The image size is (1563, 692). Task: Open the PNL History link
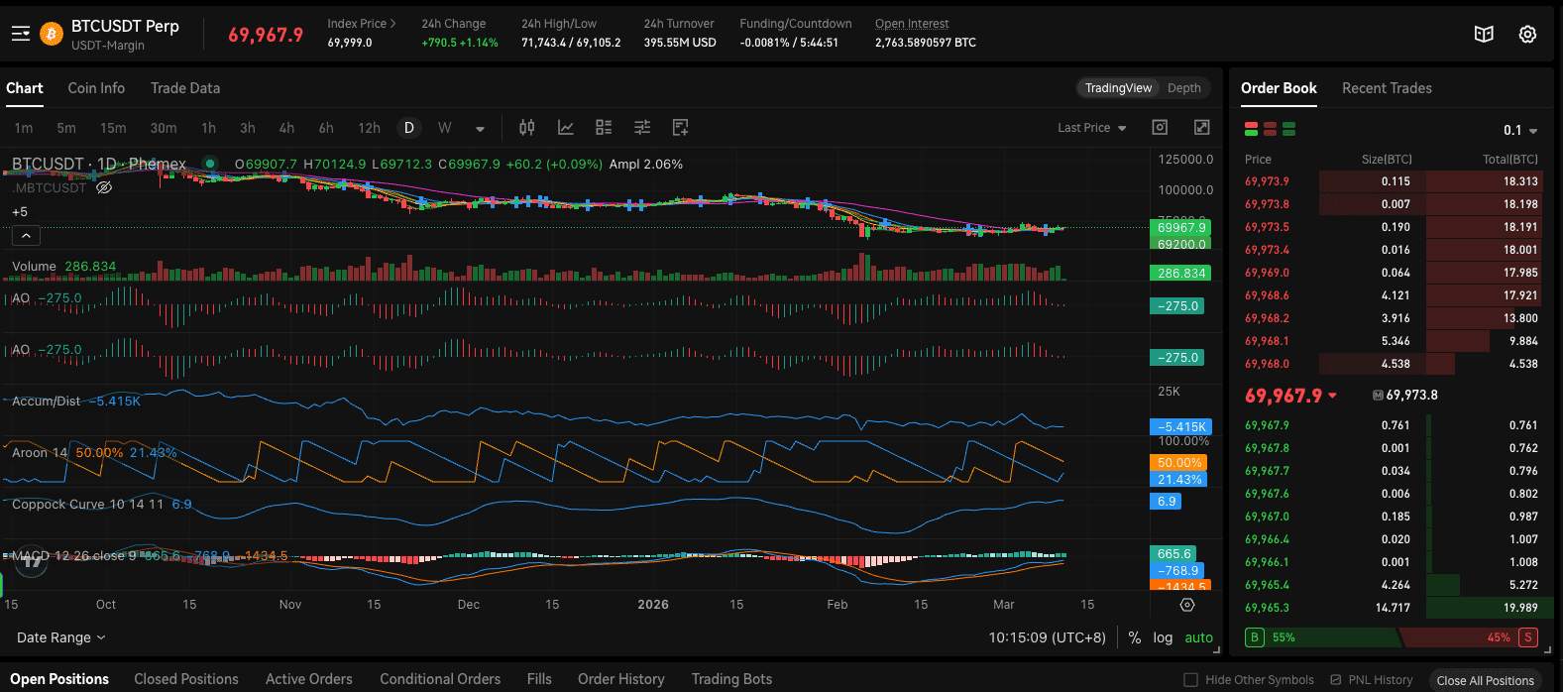1380,680
